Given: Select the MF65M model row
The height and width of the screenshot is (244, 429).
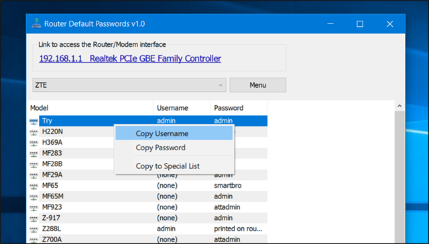Looking at the screenshot, I should (x=147, y=196).
